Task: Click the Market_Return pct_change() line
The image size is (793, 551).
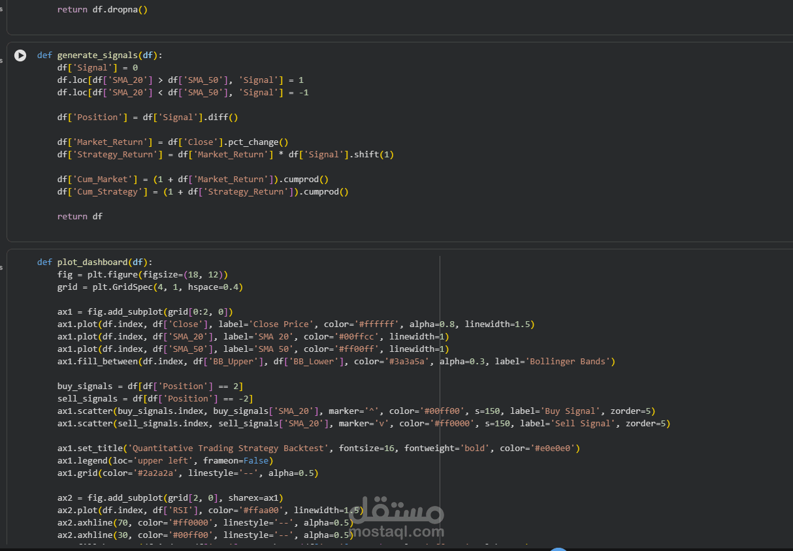Action: point(172,142)
